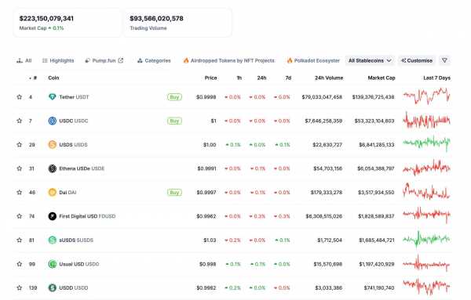Select the Polkadot Ecosystem category
The height and width of the screenshot is (300, 471).
pos(313,60)
